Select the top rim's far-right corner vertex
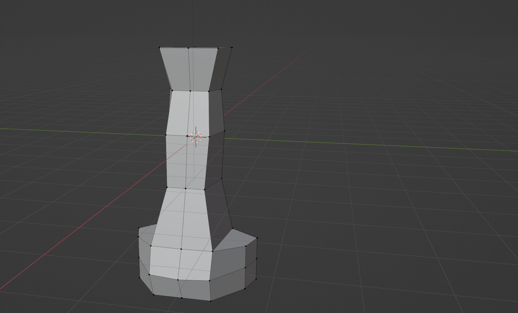This screenshot has height=313, width=518. [x=232, y=47]
